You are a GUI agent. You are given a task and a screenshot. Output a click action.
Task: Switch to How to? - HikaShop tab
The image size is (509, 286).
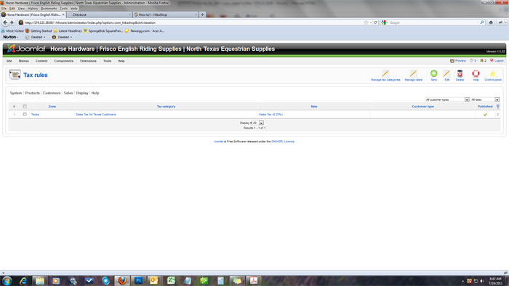pos(165,15)
